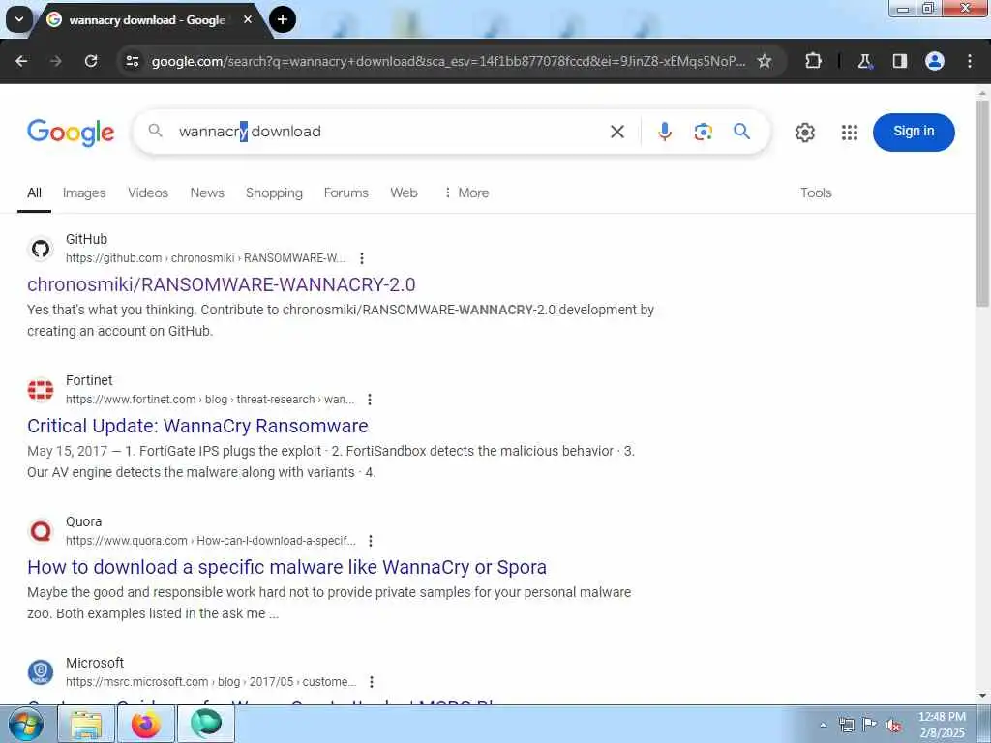Viewport: 991px width, 743px height.
Task: Open the GitHub result's three-dot menu
Action: (x=362, y=257)
